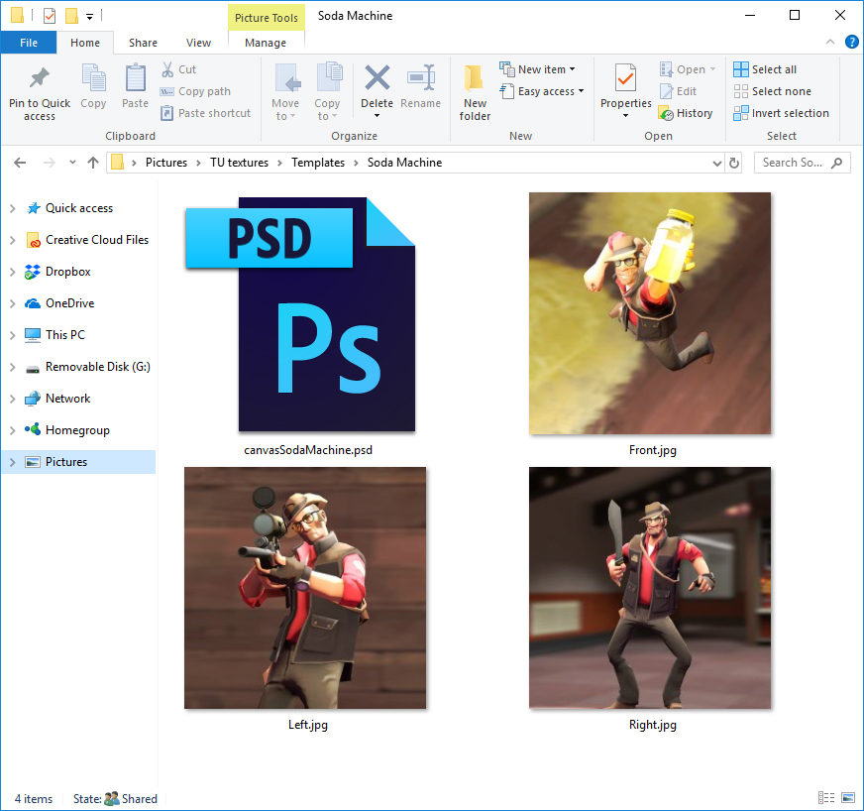Click Pictures in the address breadcrumb

click(x=166, y=163)
